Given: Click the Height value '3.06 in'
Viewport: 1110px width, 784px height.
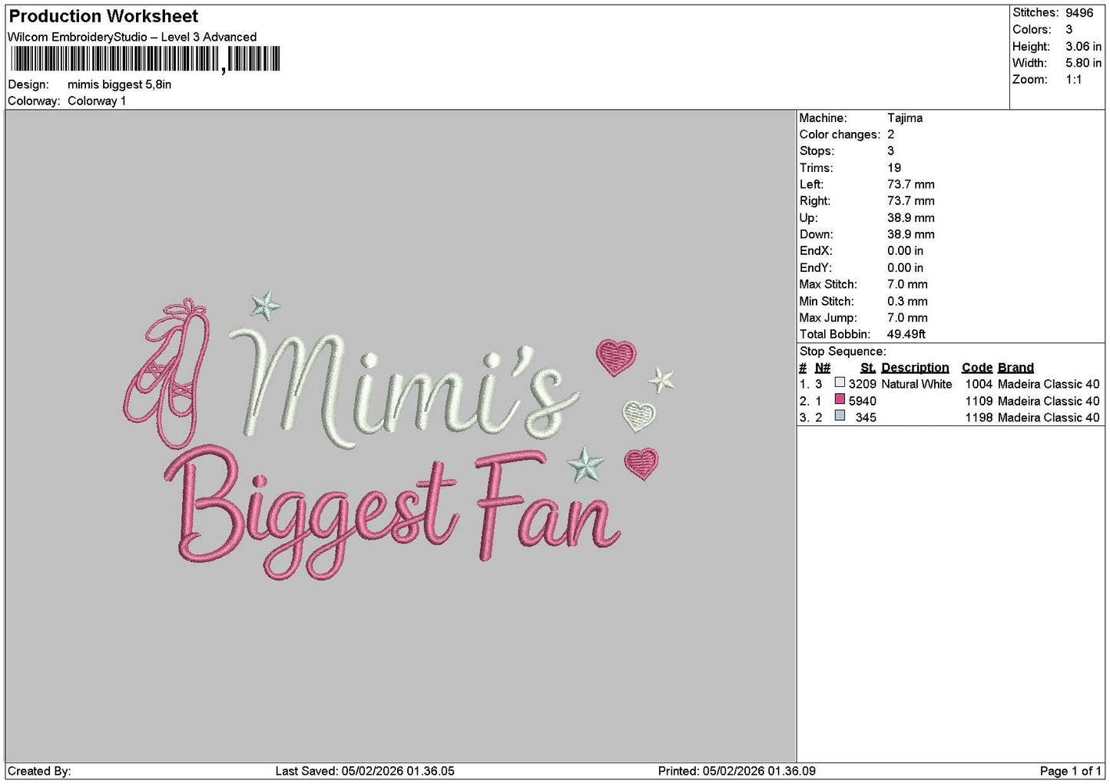Looking at the screenshot, I should 1083,46.
